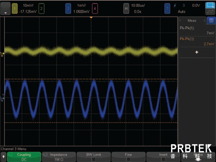
Task: Open the main menu dropdown at top-left
Action: click(5, 9)
